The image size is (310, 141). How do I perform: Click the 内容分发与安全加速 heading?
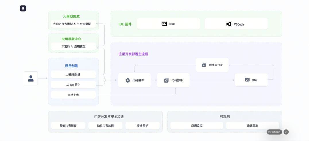click(109, 117)
